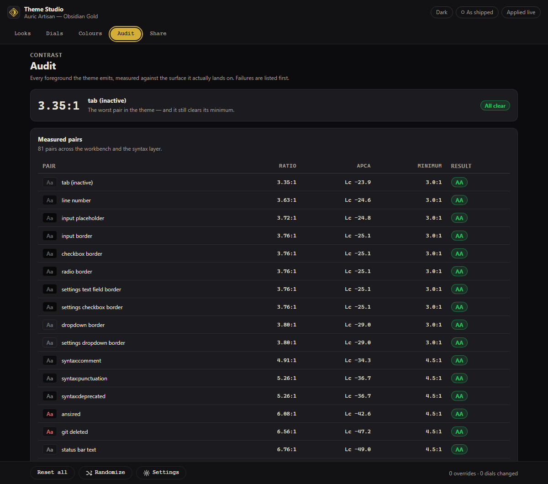Click the 3.63:1 ratio for line number
This screenshot has width=548, height=484.
(287, 200)
